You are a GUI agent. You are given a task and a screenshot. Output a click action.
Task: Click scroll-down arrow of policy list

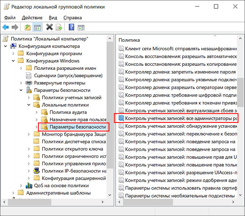(241, 195)
